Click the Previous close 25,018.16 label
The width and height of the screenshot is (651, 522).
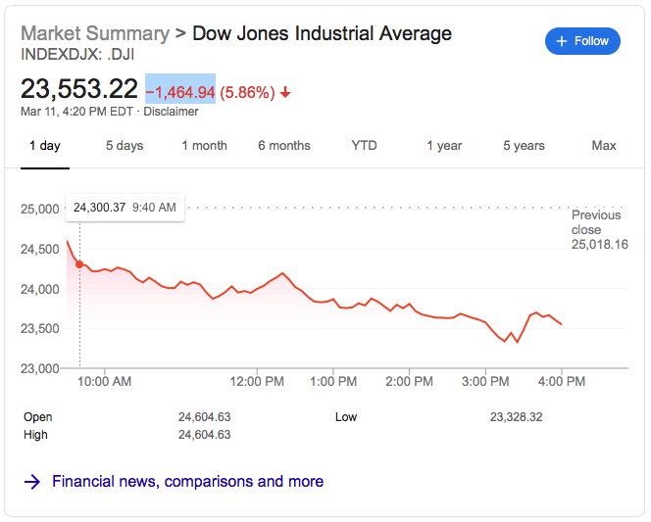coord(598,229)
